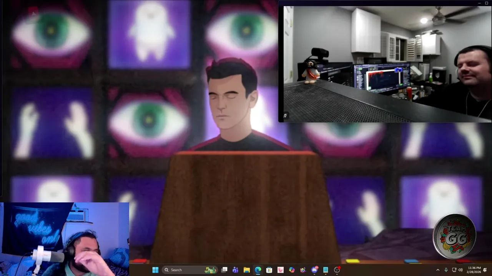Launch Microsoft 365 Copilot from the taskbar

(x=292, y=270)
